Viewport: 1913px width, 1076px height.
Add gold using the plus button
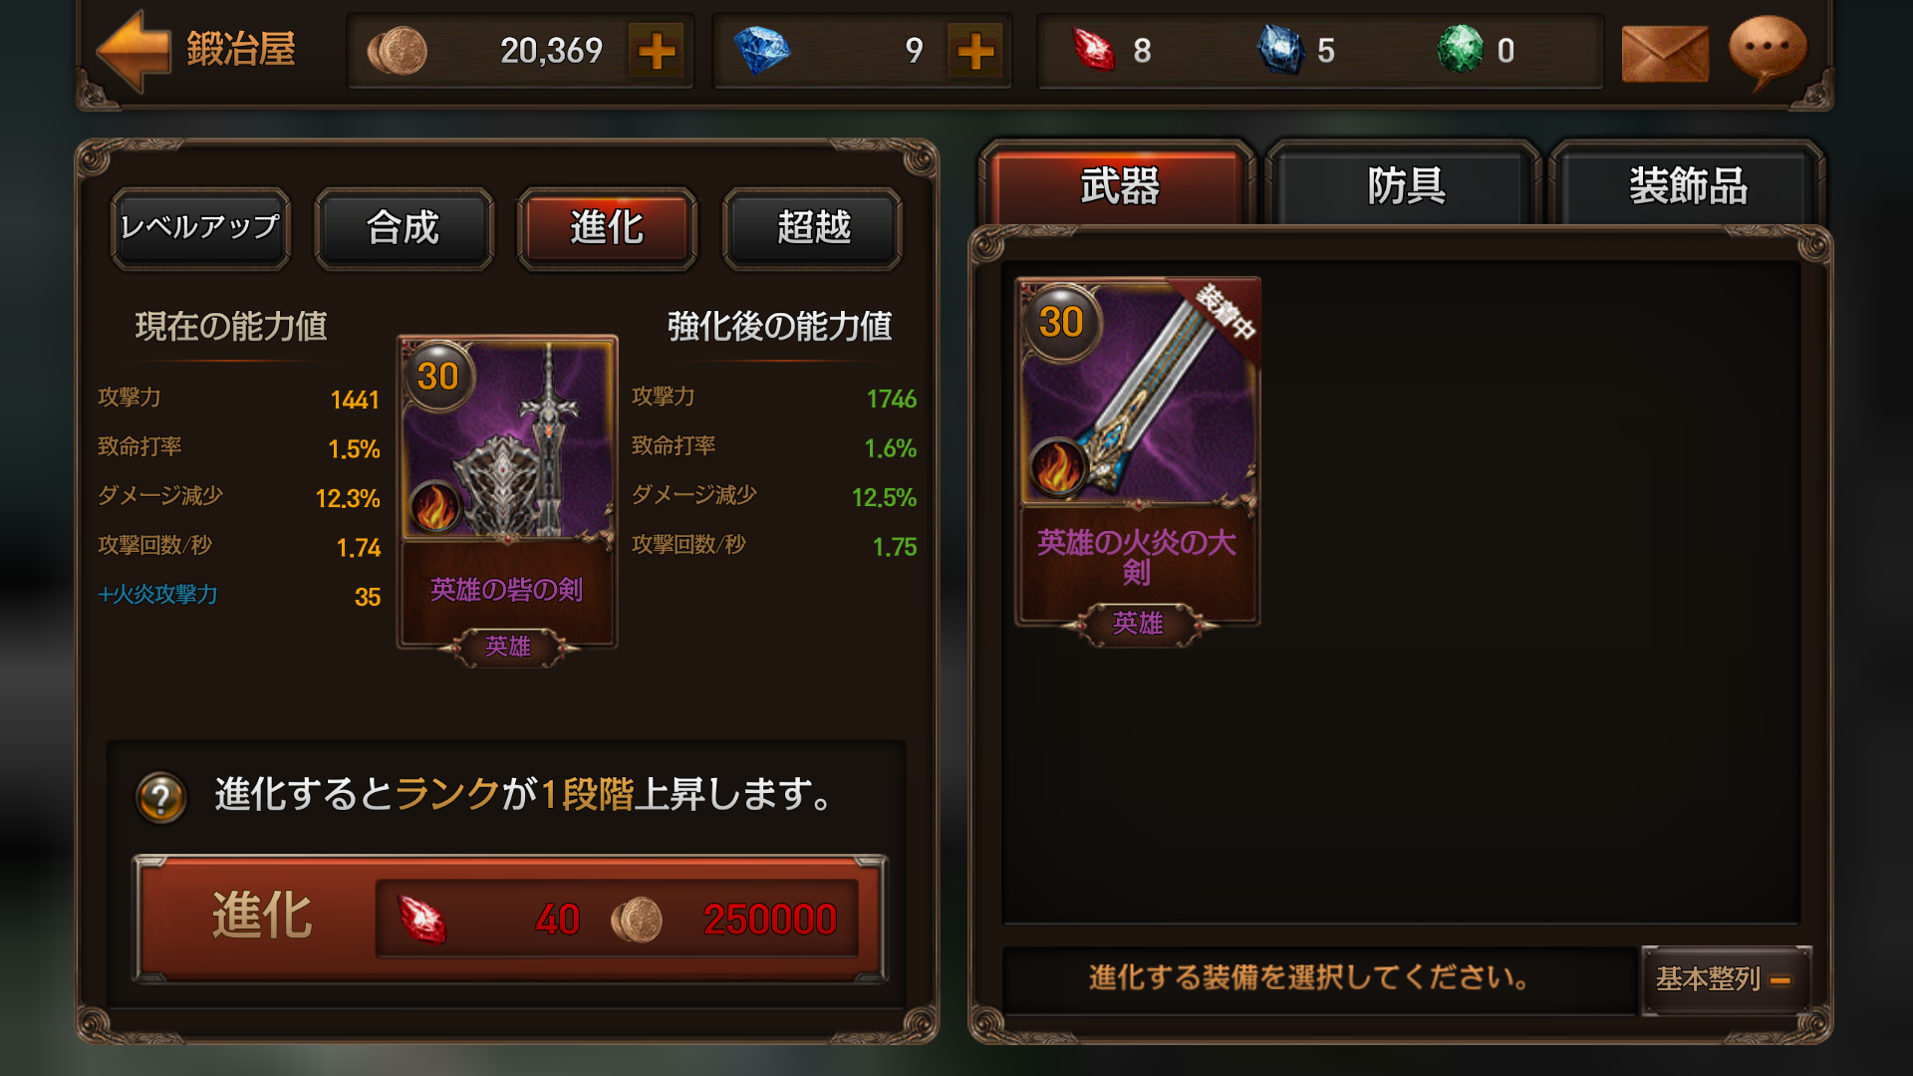657,51
